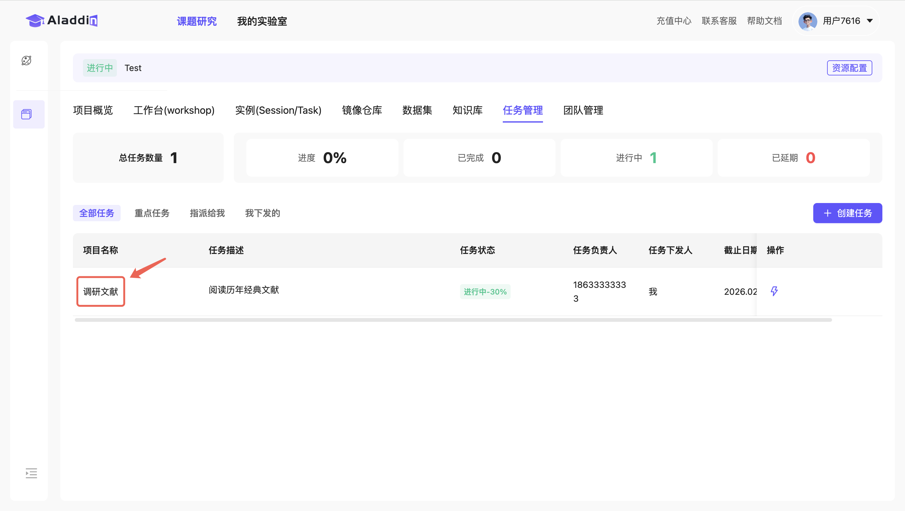Click the window stack sidebar icon
This screenshot has width=905, height=511.
(x=26, y=114)
